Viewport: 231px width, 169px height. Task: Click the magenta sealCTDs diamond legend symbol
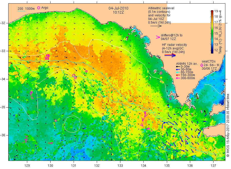(x=202, y=65)
